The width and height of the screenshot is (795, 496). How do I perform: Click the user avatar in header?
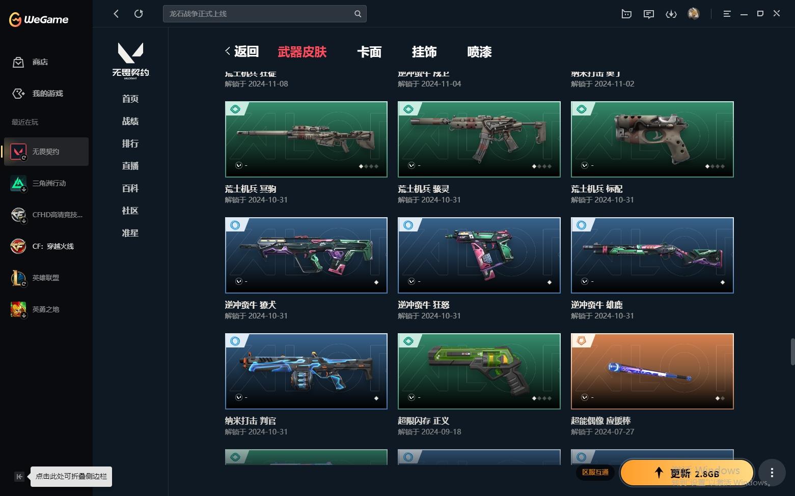pyautogui.click(x=693, y=14)
